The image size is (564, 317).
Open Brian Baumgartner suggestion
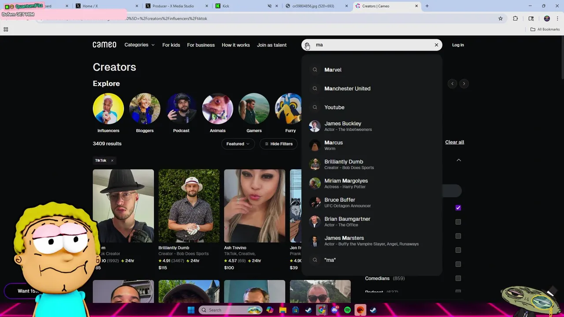(372, 221)
